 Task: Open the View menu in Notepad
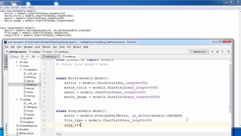point(23,8)
